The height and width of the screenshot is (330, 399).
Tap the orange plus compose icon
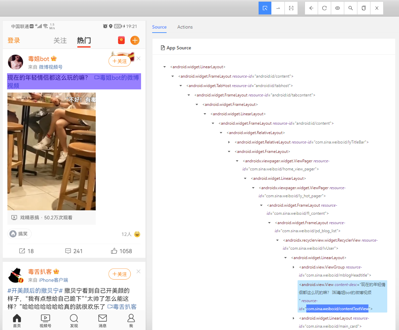click(x=135, y=40)
